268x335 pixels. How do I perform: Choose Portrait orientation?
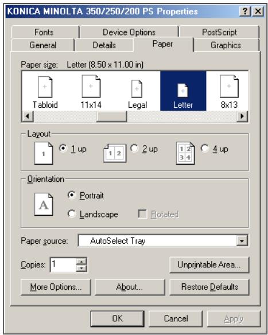point(71,195)
